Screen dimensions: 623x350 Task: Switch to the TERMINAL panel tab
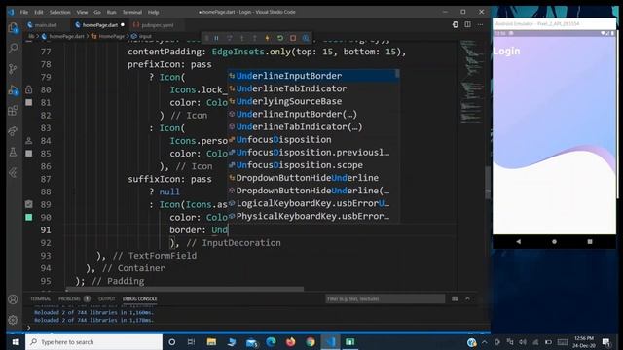pyautogui.click(x=41, y=298)
